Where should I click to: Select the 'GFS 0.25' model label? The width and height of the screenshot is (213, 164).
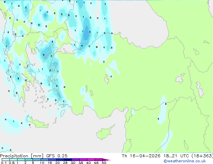(x=57, y=156)
